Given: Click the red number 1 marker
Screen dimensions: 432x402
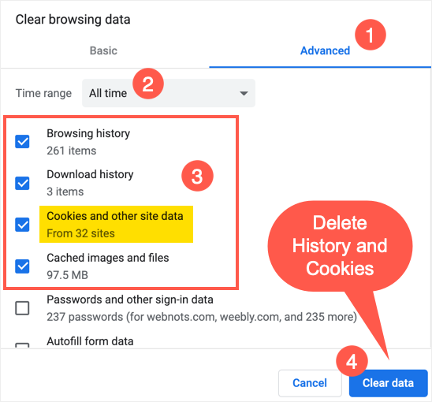Looking at the screenshot, I should coord(371,35).
